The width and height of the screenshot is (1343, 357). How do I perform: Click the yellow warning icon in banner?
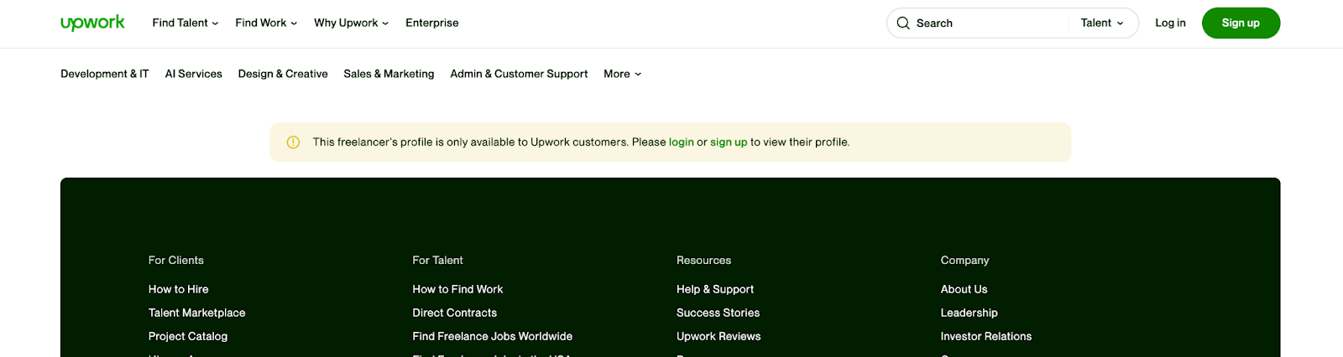pos(293,142)
